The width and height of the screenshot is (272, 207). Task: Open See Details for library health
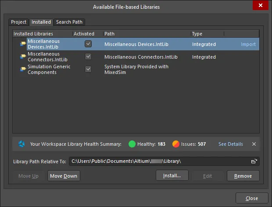pos(230,144)
